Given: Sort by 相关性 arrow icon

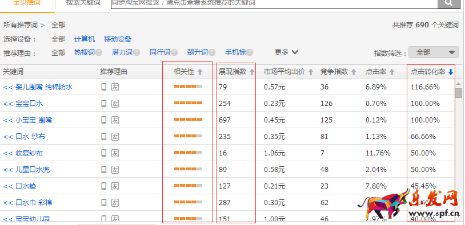Looking at the screenshot, I should coord(200,72).
